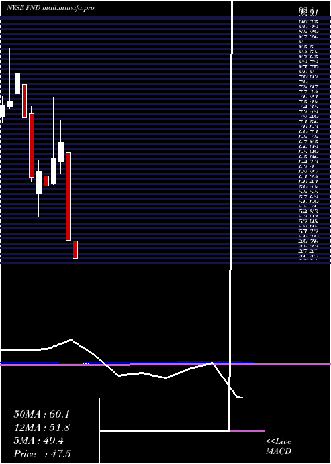Click the 5MA : 49.4 value

[38, 441]
